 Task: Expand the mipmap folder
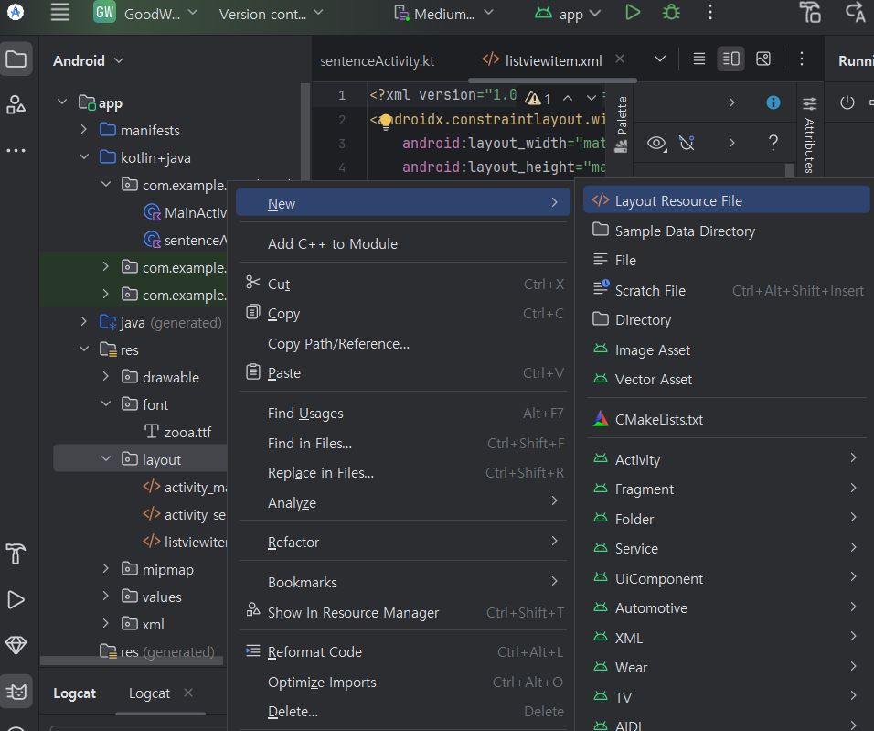pos(106,569)
